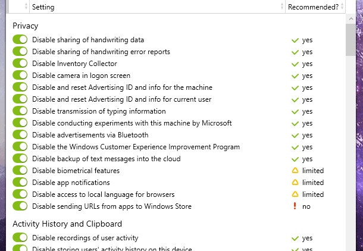Click yellow warning triangle for biometrical features

click(x=295, y=171)
